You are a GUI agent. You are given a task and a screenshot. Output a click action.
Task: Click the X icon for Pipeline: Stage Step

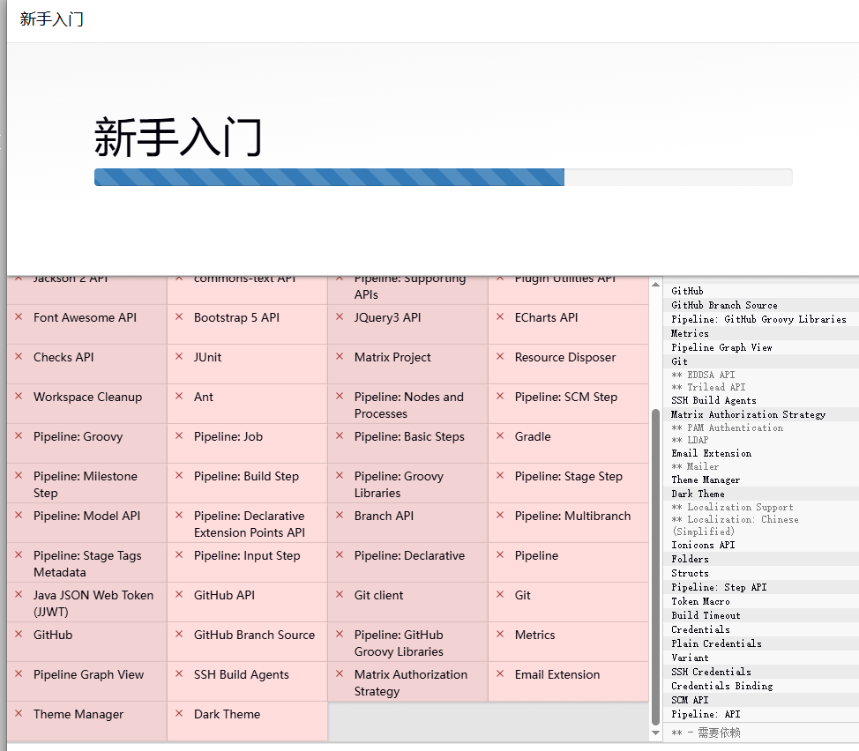point(500,476)
